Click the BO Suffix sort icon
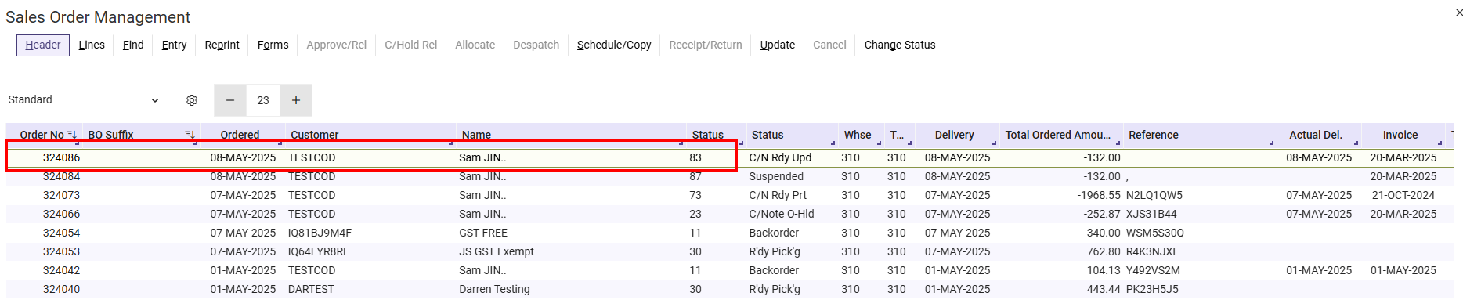This screenshot has height=300, width=1463. 190,135
